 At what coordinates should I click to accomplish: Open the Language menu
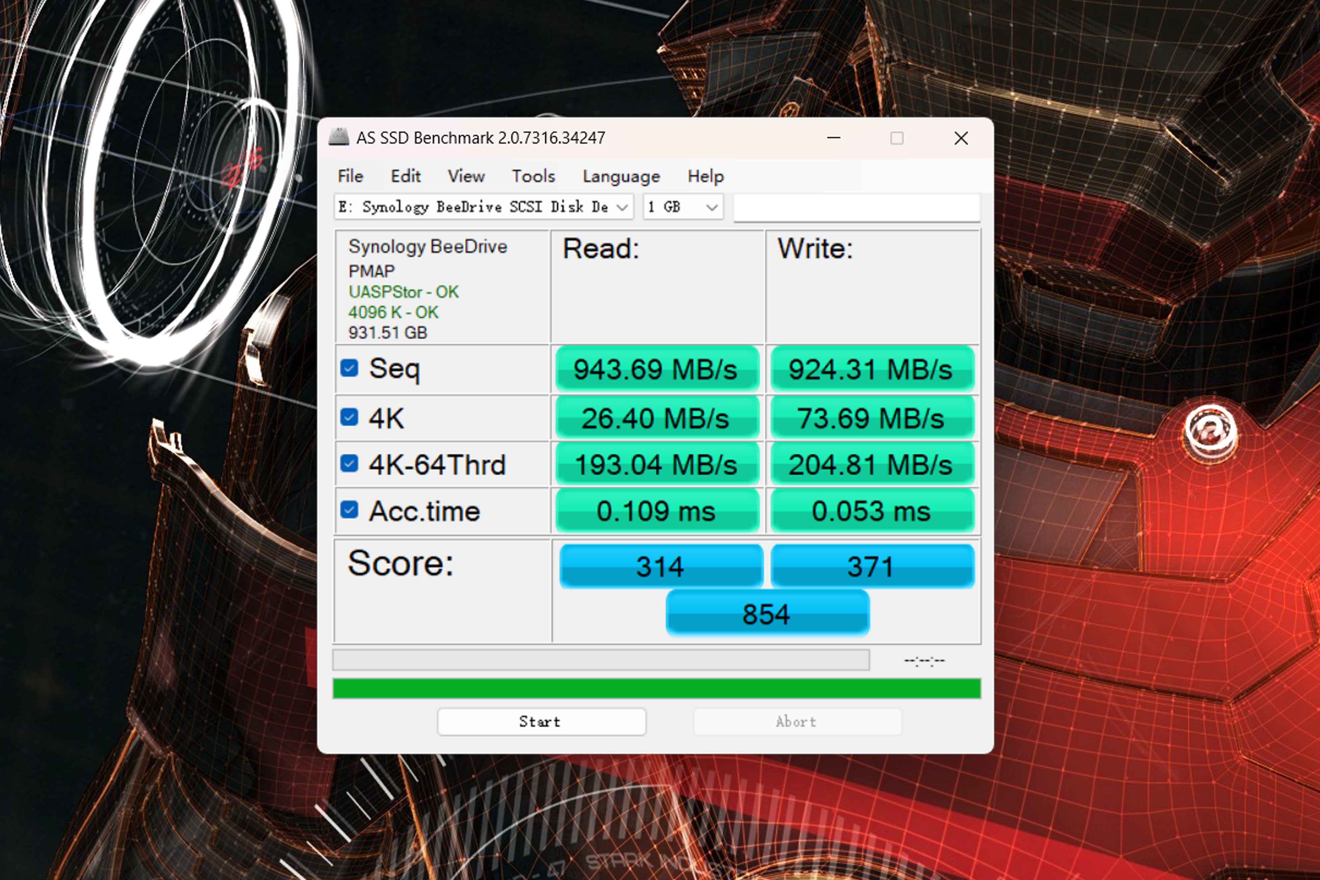click(621, 176)
